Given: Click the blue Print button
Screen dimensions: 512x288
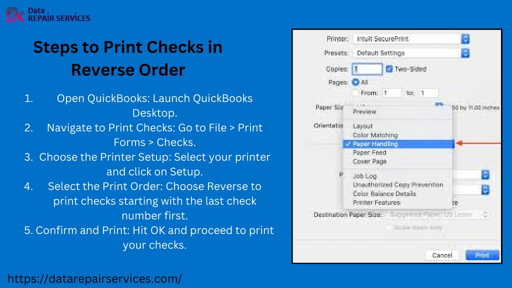Looking at the screenshot, I should pyautogui.click(x=482, y=255).
